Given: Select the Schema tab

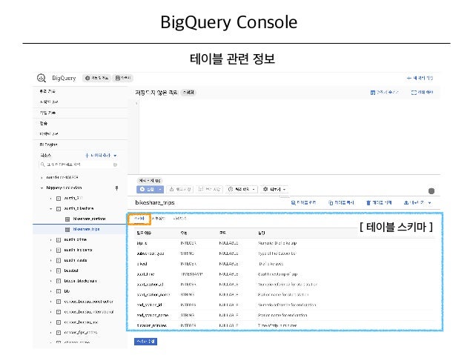Looking at the screenshot, I should (139, 219).
